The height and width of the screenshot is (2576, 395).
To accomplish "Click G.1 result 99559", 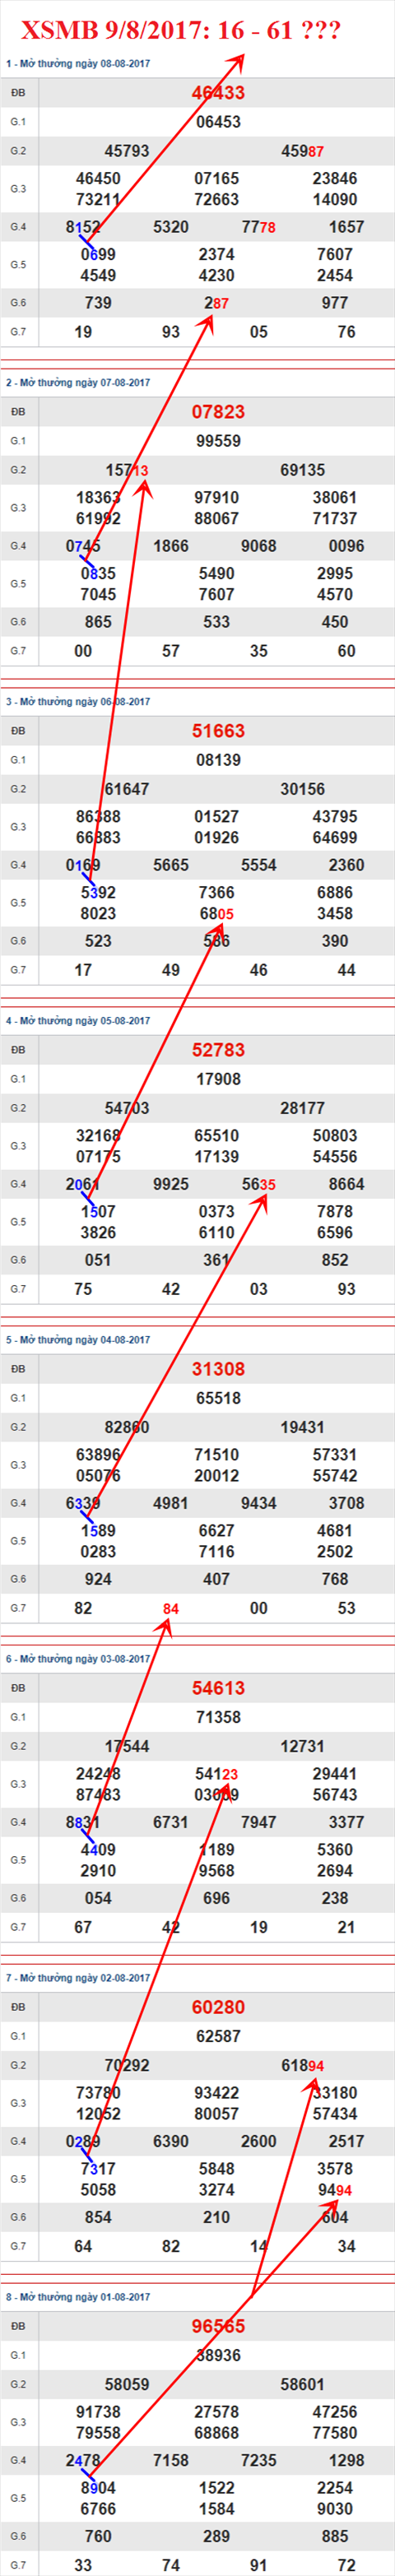I will tap(218, 441).
